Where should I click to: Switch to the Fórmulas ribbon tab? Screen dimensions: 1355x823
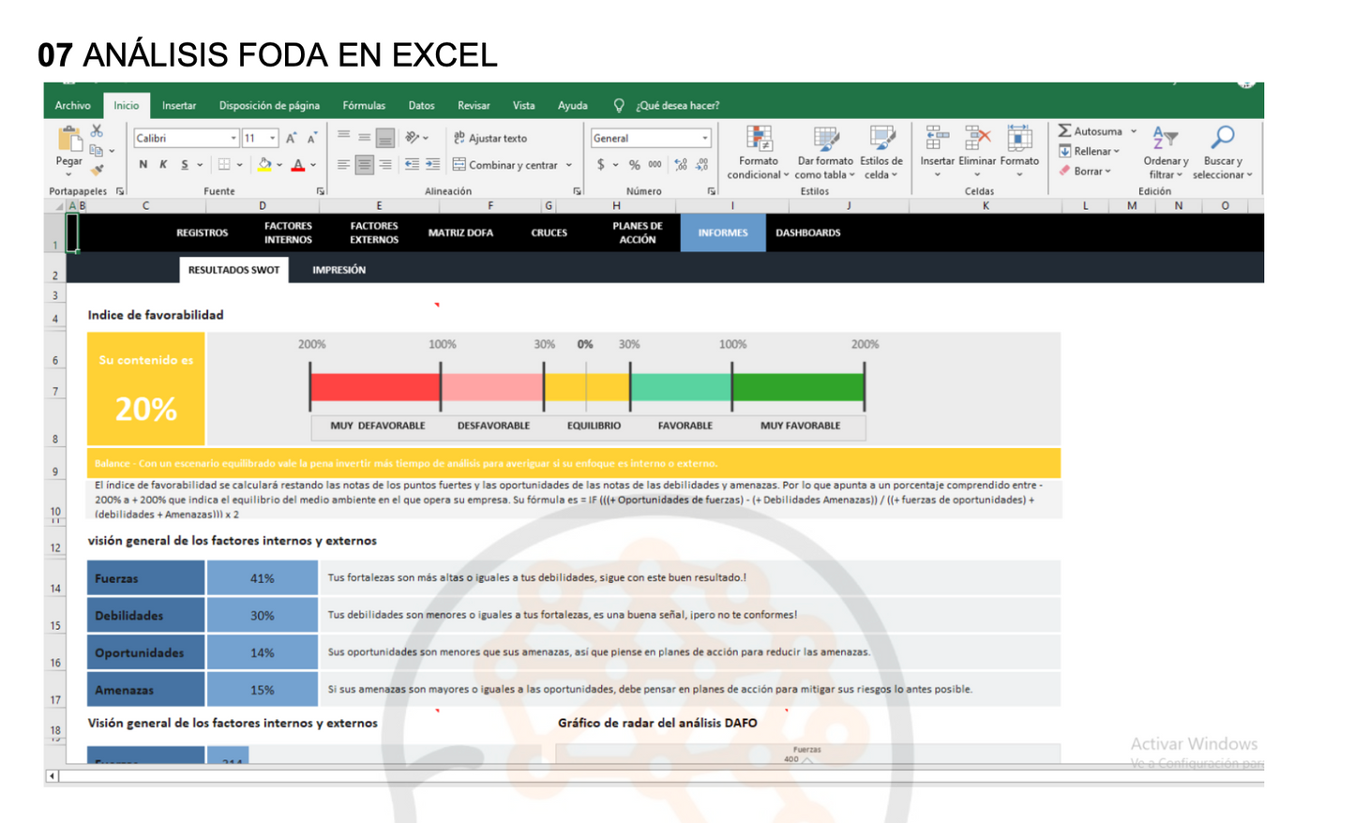pos(364,106)
